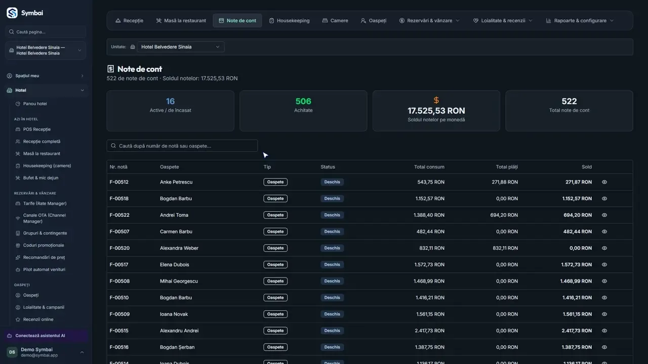Collapse the Hotel sidebar section
Image resolution: width=648 pixels, height=364 pixels.
pyautogui.click(x=46, y=90)
